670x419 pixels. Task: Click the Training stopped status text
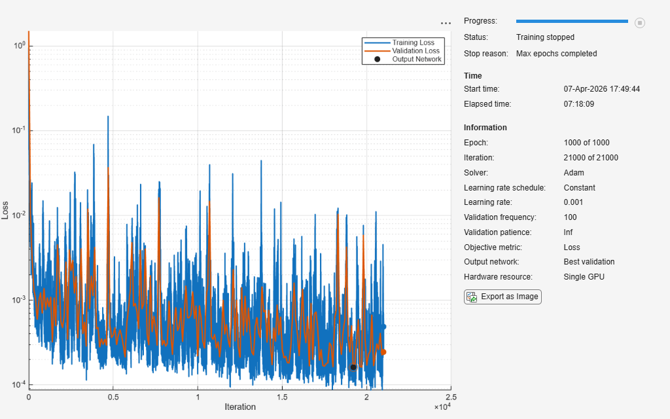click(545, 37)
